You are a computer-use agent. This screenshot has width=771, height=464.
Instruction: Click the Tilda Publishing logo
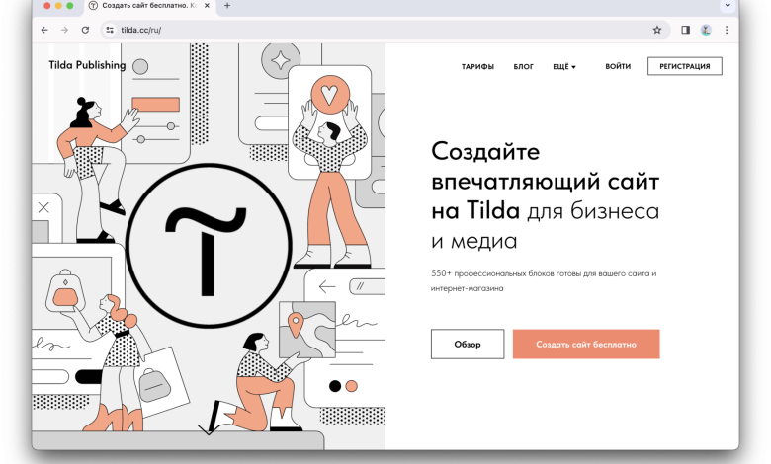click(87, 66)
